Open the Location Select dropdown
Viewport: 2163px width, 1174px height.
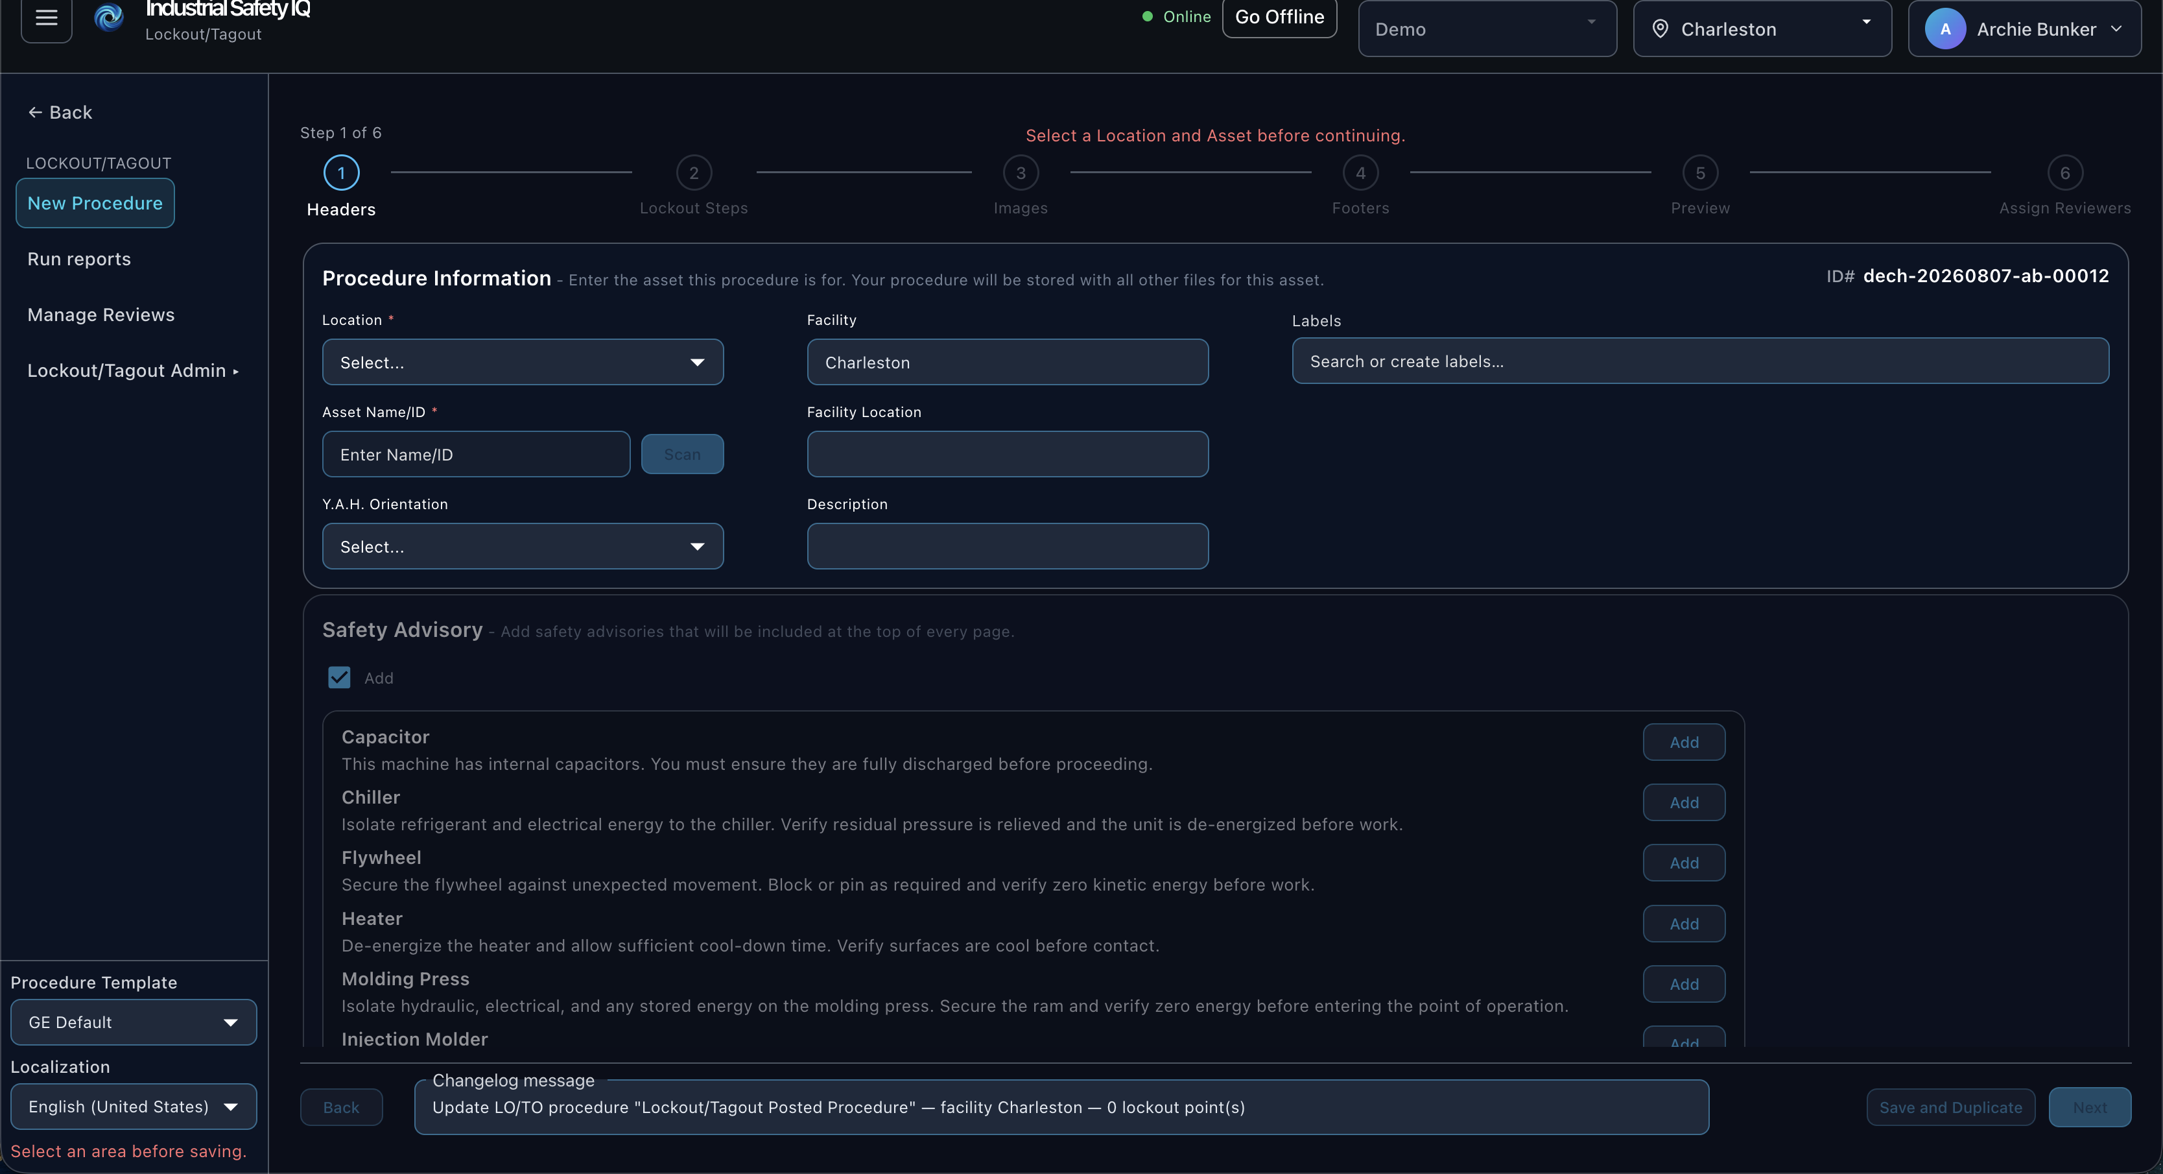pyautogui.click(x=523, y=362)
